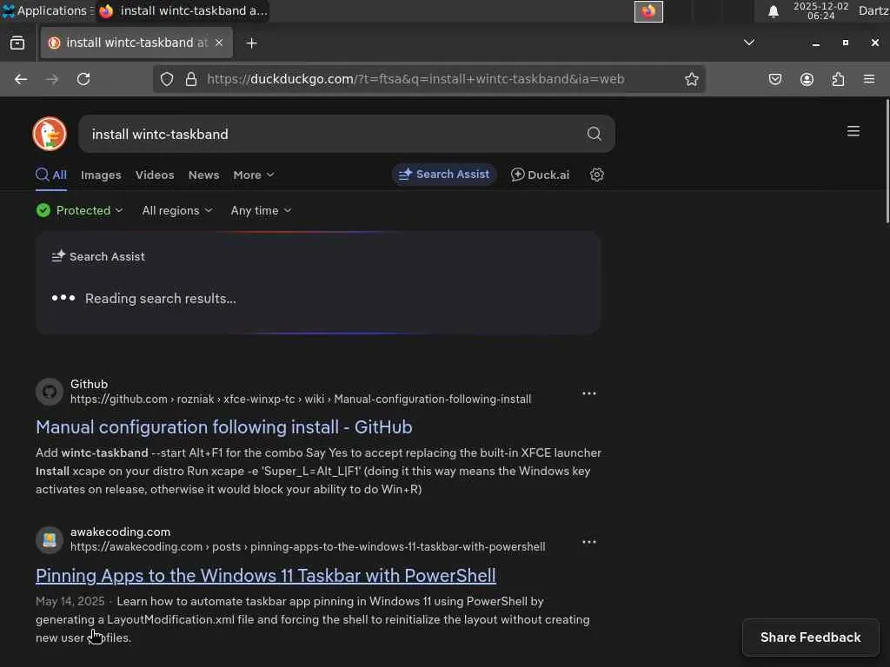Bookmark this page with the star icon
This screenshot has width=890, height=667.
691,79
